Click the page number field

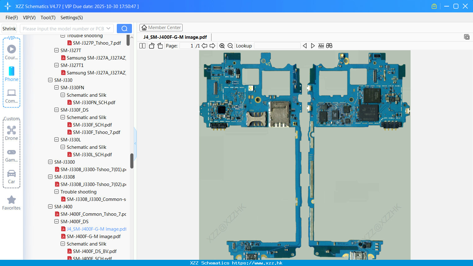pos(187,46)
